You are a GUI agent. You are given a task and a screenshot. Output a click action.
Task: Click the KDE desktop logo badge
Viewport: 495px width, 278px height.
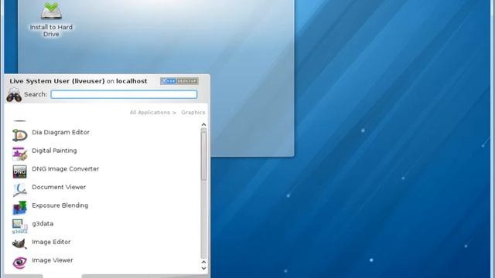[x=179, y=81]
